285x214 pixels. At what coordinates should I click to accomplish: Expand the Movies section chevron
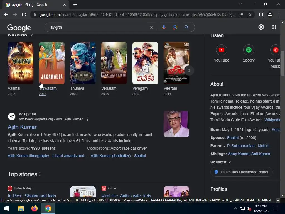32,35
